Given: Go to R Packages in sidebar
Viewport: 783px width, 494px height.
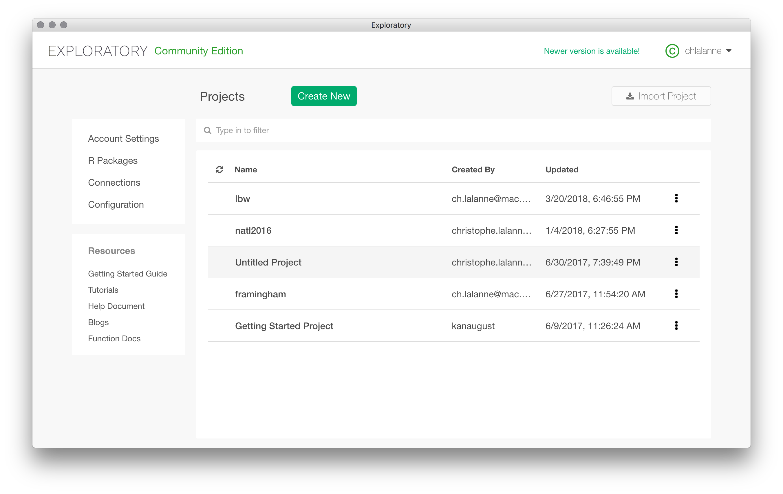Looking at the screenshot, I should [113, 161].
